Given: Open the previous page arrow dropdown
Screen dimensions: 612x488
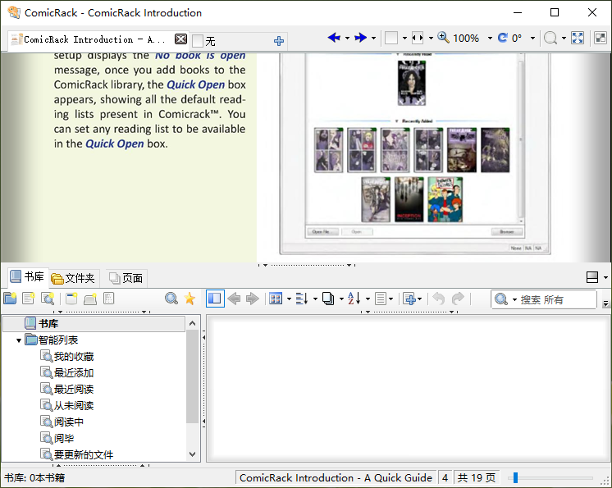Looking at the screenshot, I should [347, 39].
